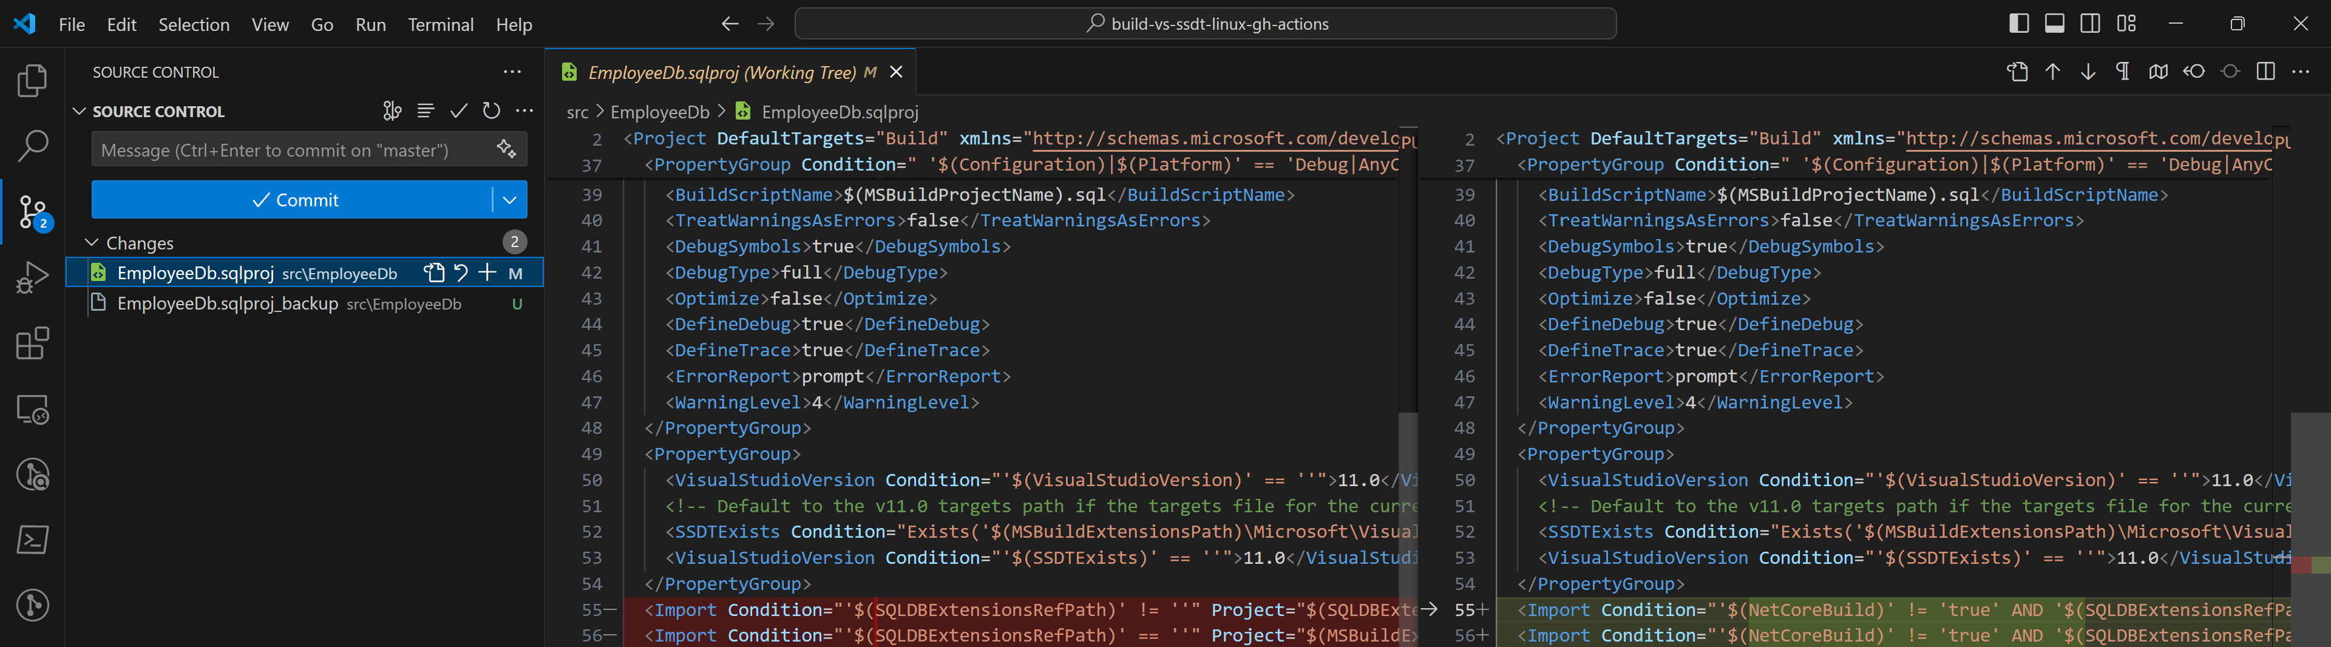Collapse the SOURCE CONTROL section chevron
Screen dimensions: 2331x647
80,110
